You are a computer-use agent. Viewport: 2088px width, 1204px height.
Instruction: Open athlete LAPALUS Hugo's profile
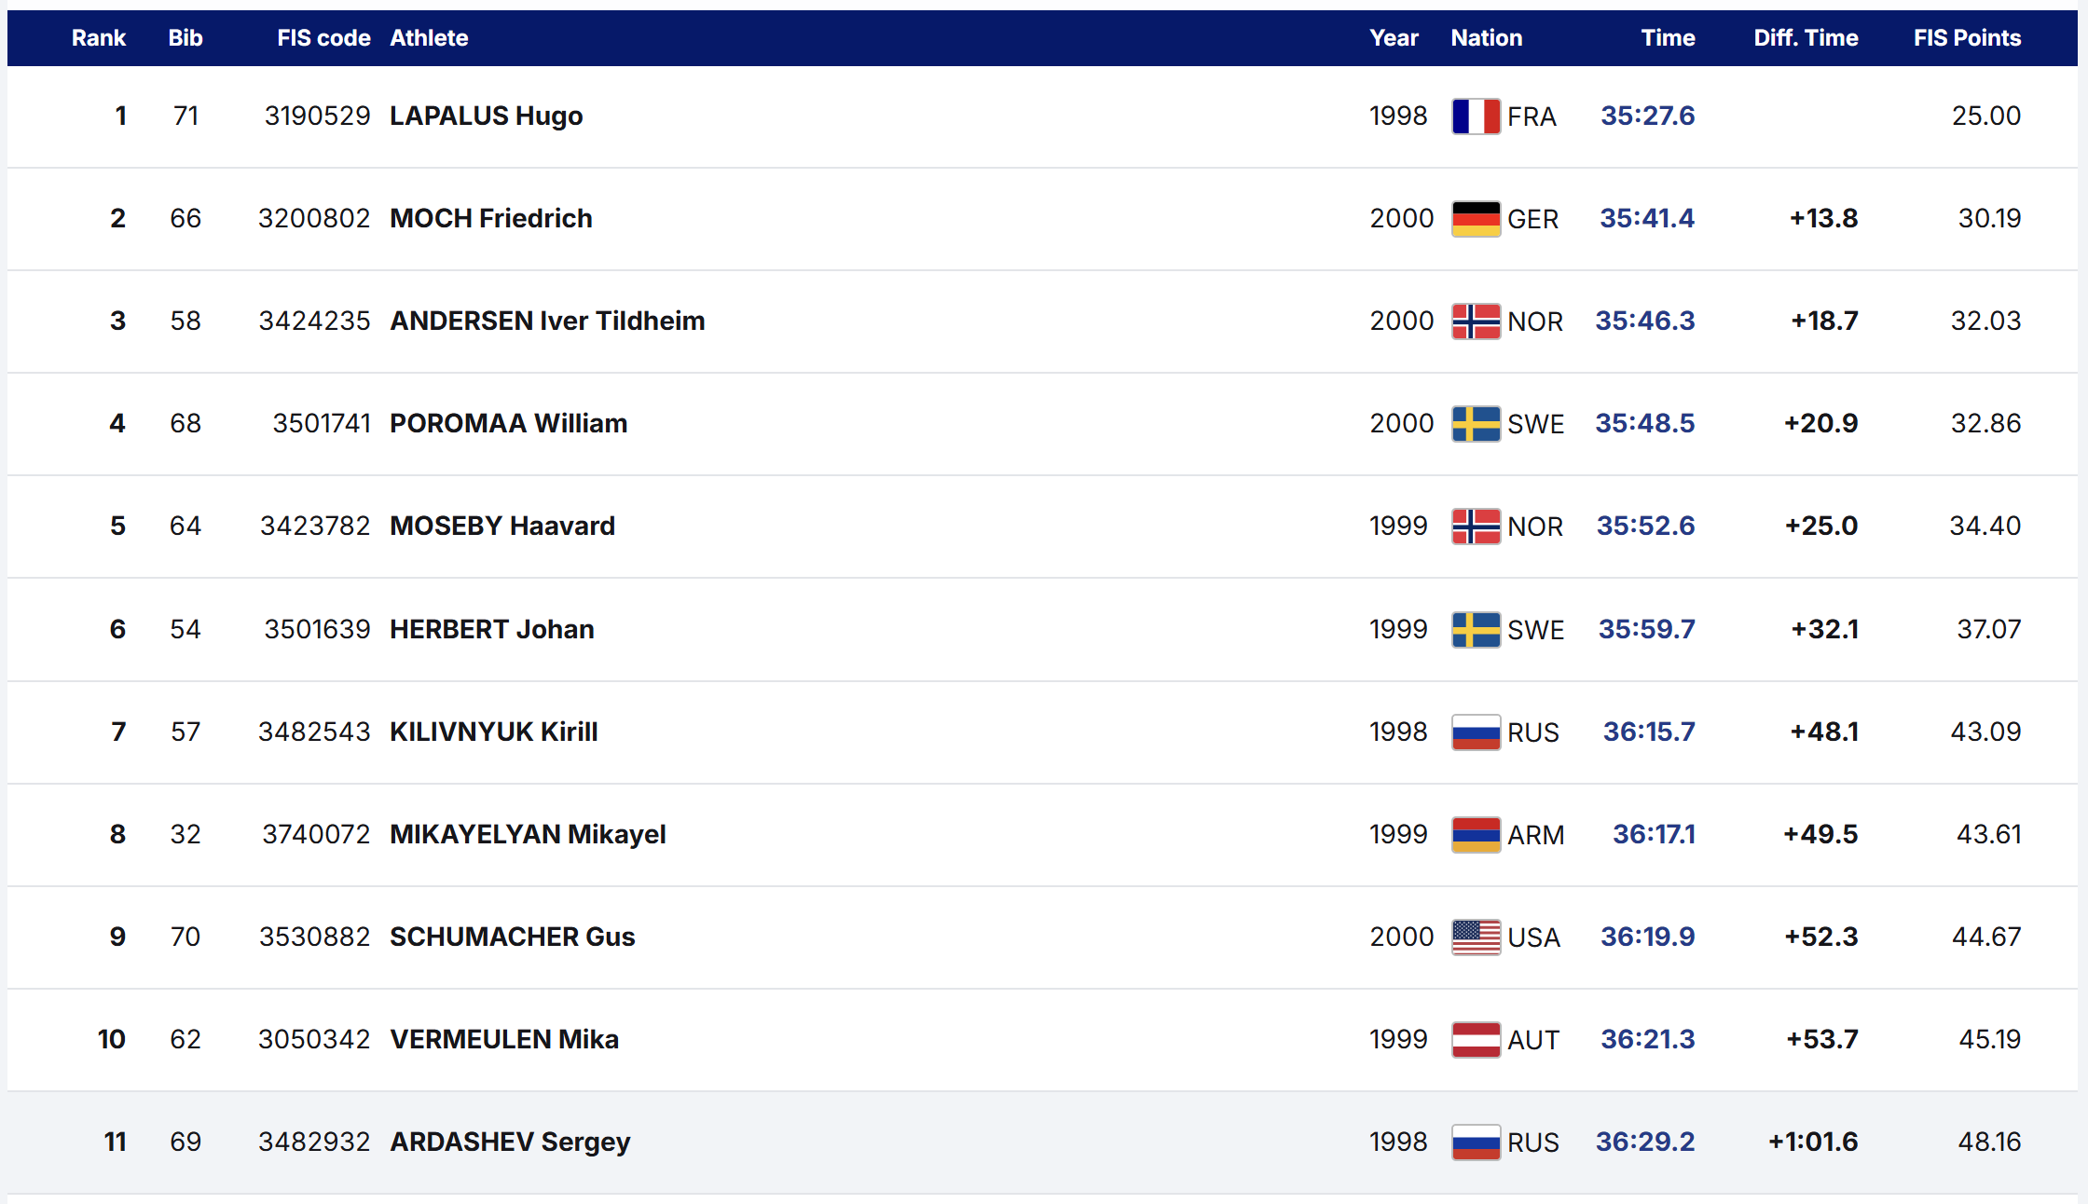click(486, 116)
